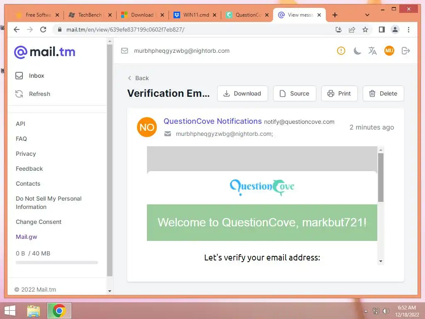The image size is (425, 319).
Task: Bookmark this page with the star
Action: pyautogui.click(x=365, y=29)
